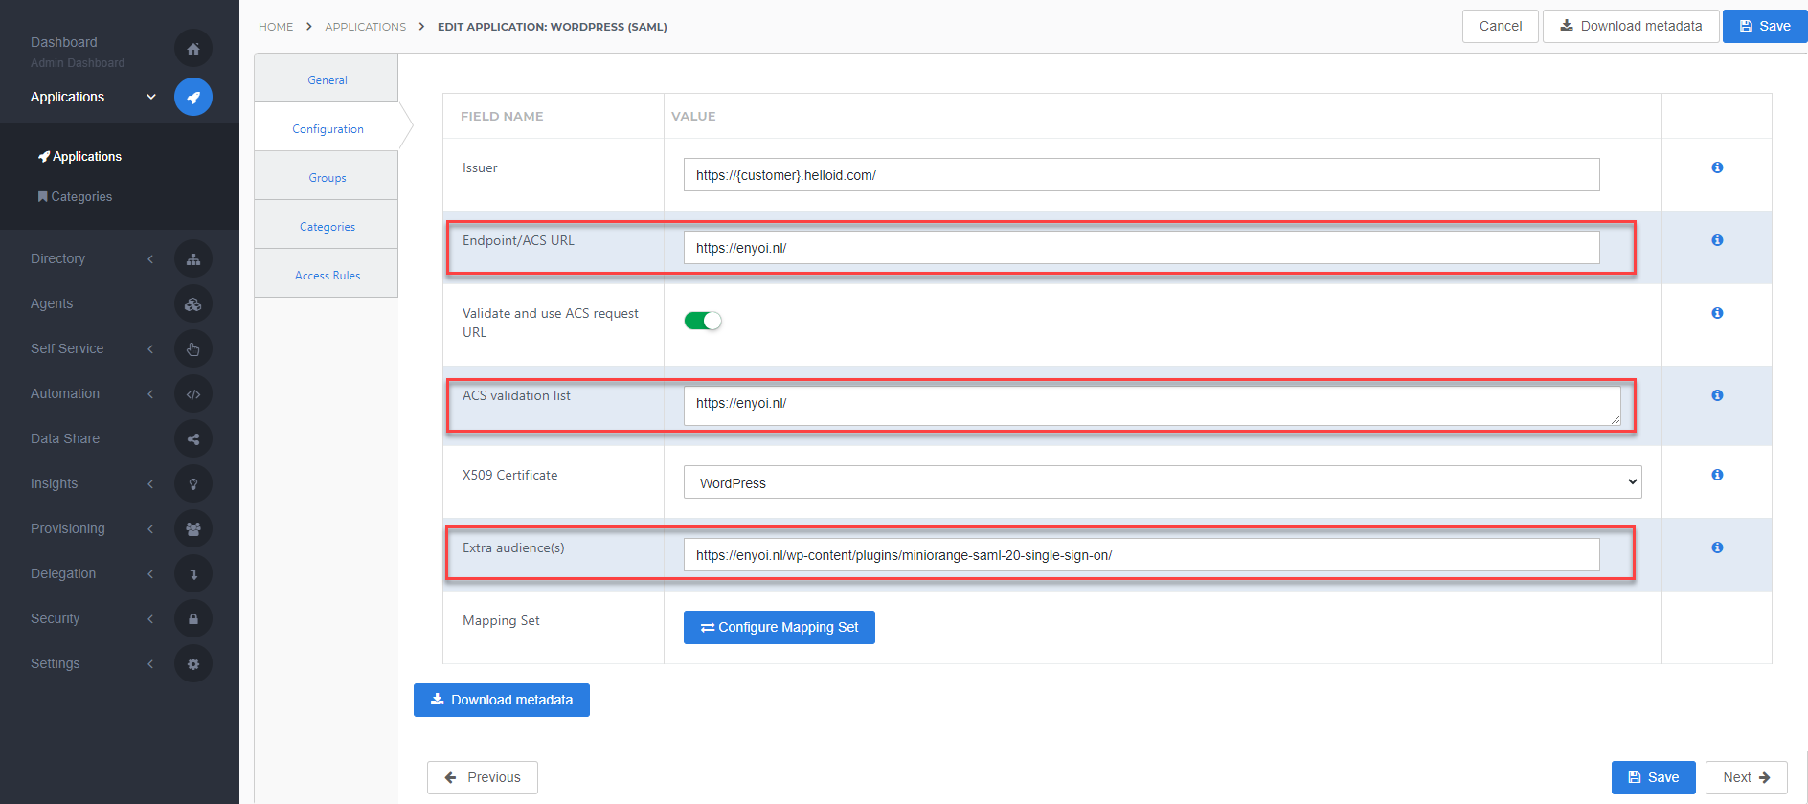The image size is (1808, 804).
Task: Focus the ACS validation list textarea
Action: (1152, 406)
